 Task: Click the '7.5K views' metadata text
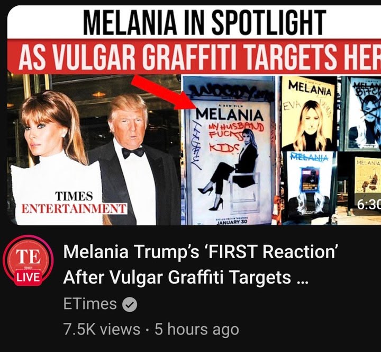pyautogui.click(x=102, y=329)
